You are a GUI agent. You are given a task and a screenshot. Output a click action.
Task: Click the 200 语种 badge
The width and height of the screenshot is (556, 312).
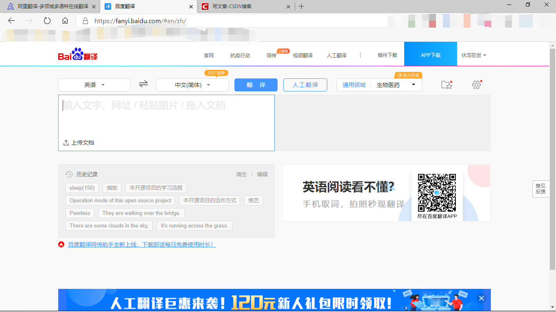pos(216,73)
